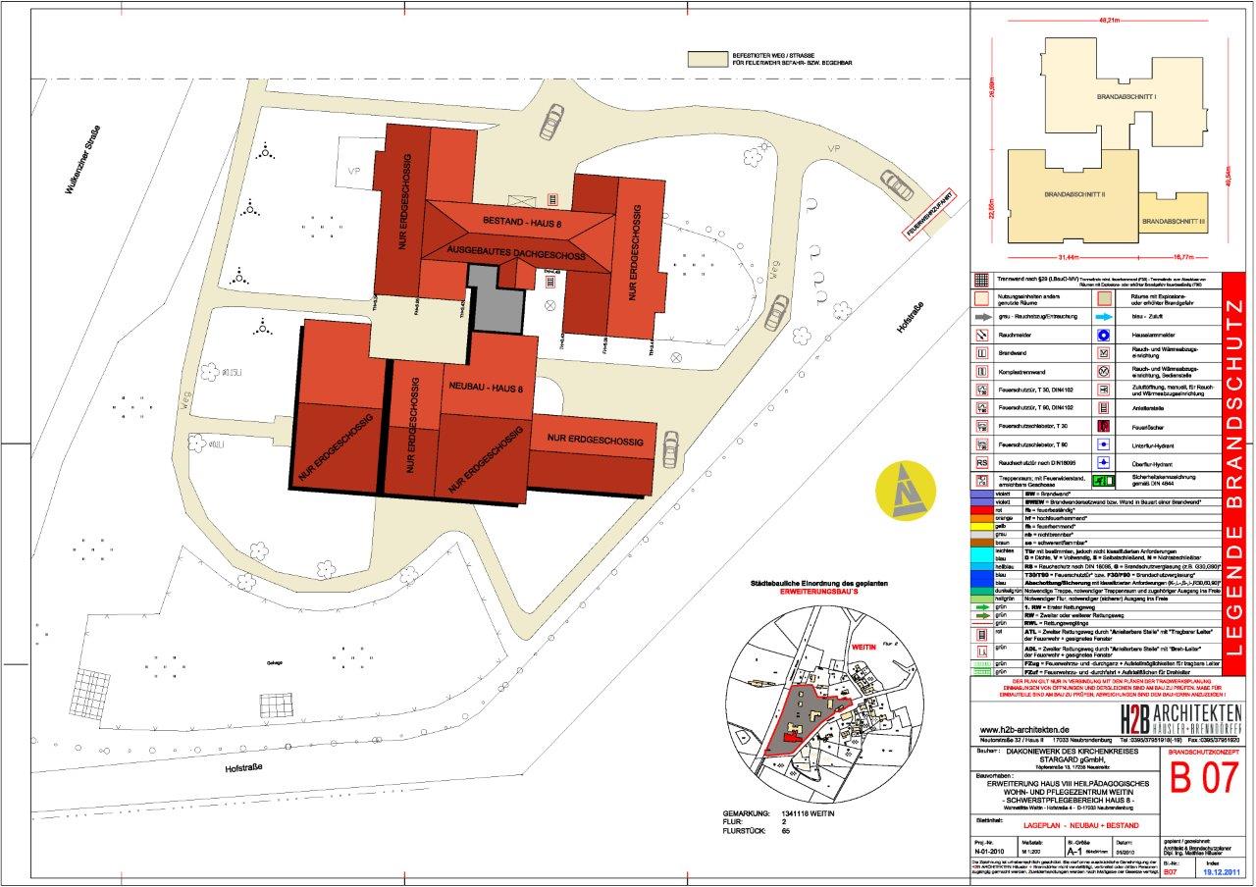This screenshot has height=887, width=1256.
Task: Click the Unterflur-Hydrant symbol
Action: (1104, 444)
